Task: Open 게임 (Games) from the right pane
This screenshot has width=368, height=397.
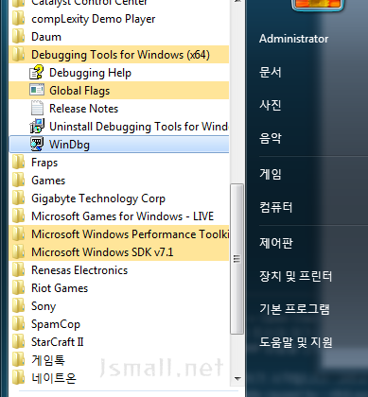Action: point(270,174)
